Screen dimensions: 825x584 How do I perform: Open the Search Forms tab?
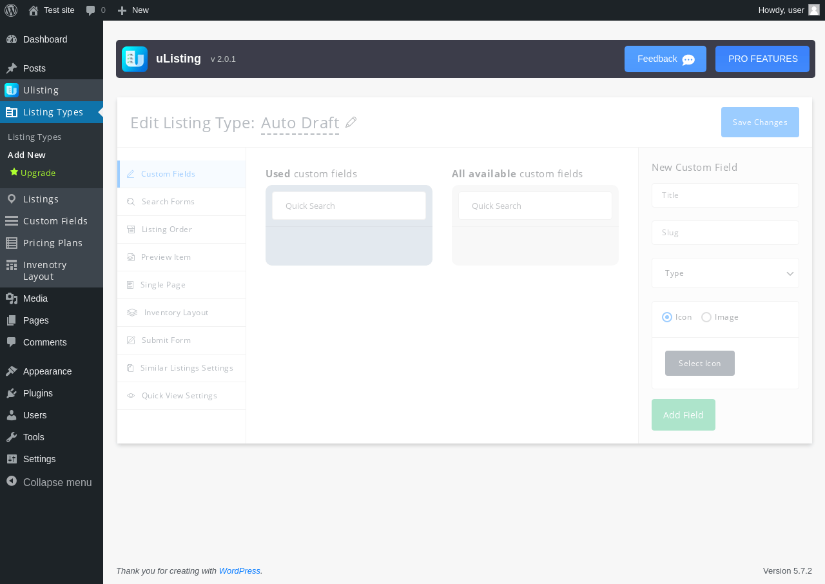click(x=182, y=202)
